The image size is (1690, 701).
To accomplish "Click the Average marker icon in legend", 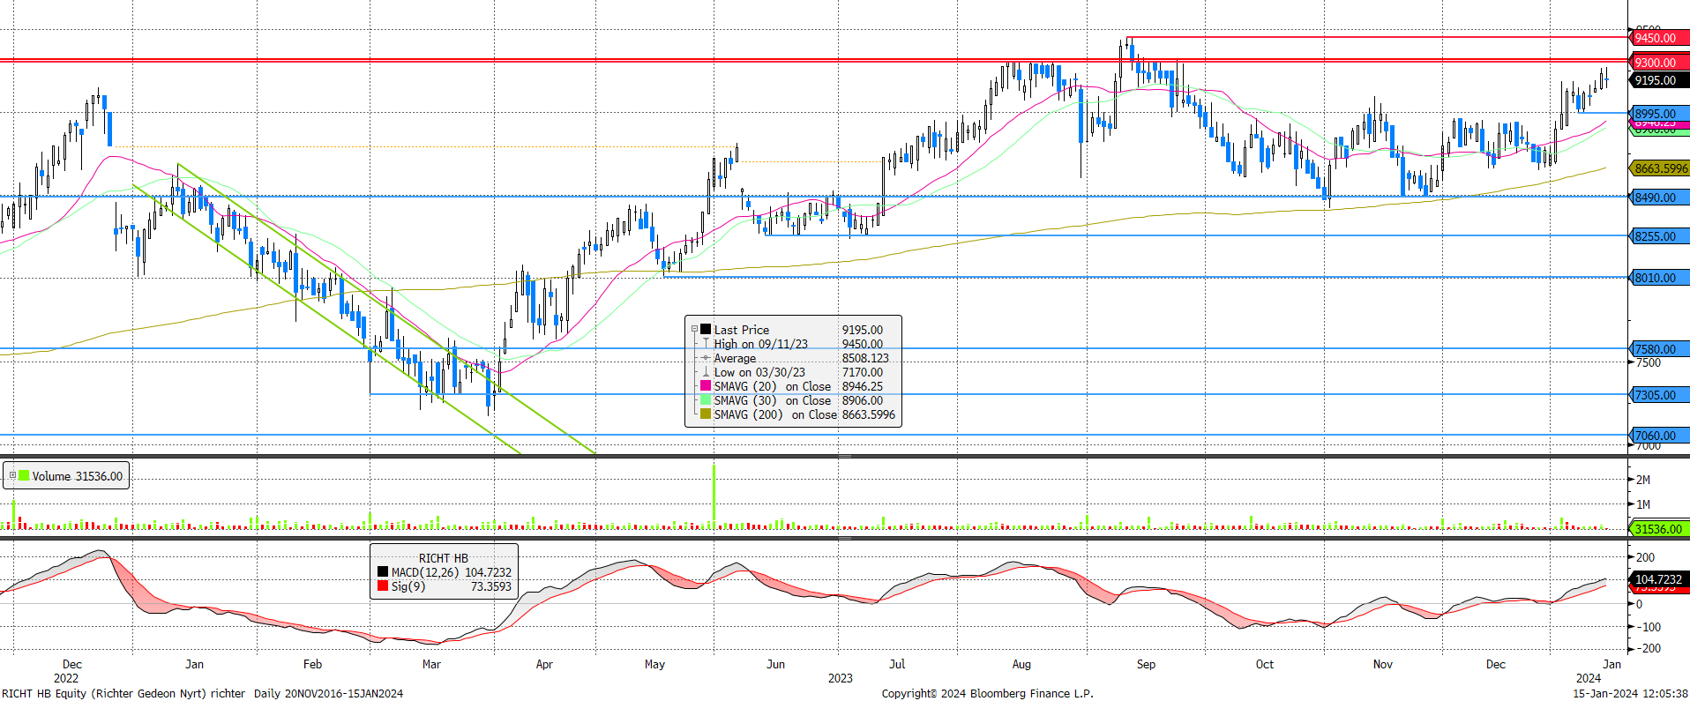I will [706, 358].
